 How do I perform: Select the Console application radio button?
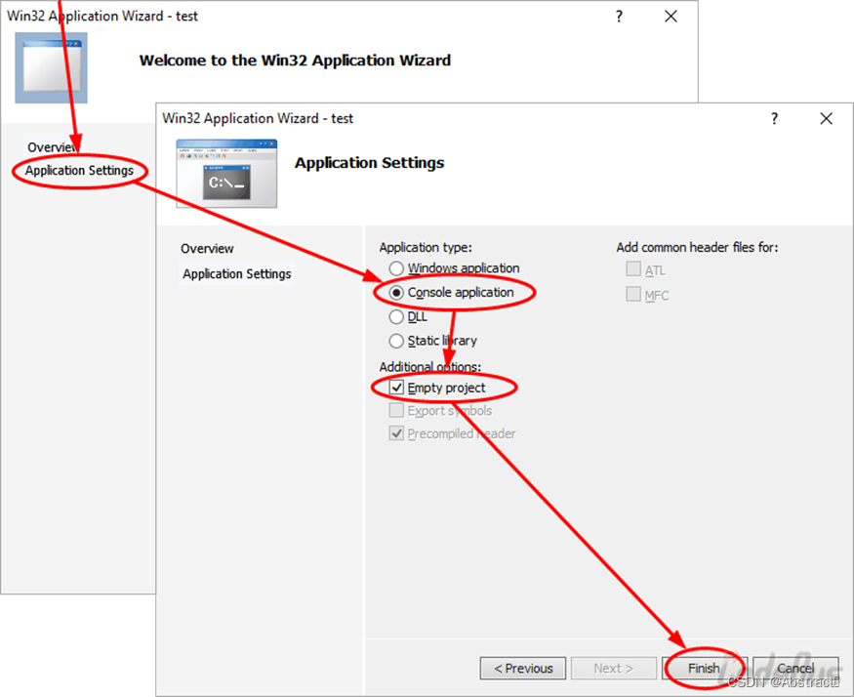396,293
